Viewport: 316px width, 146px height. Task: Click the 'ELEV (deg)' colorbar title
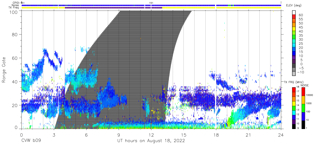293,5
